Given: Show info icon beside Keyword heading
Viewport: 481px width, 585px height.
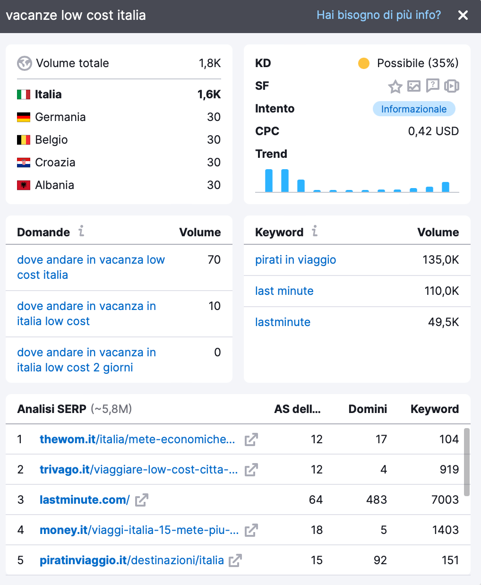Looking at the screenshot, I should 315,231.
